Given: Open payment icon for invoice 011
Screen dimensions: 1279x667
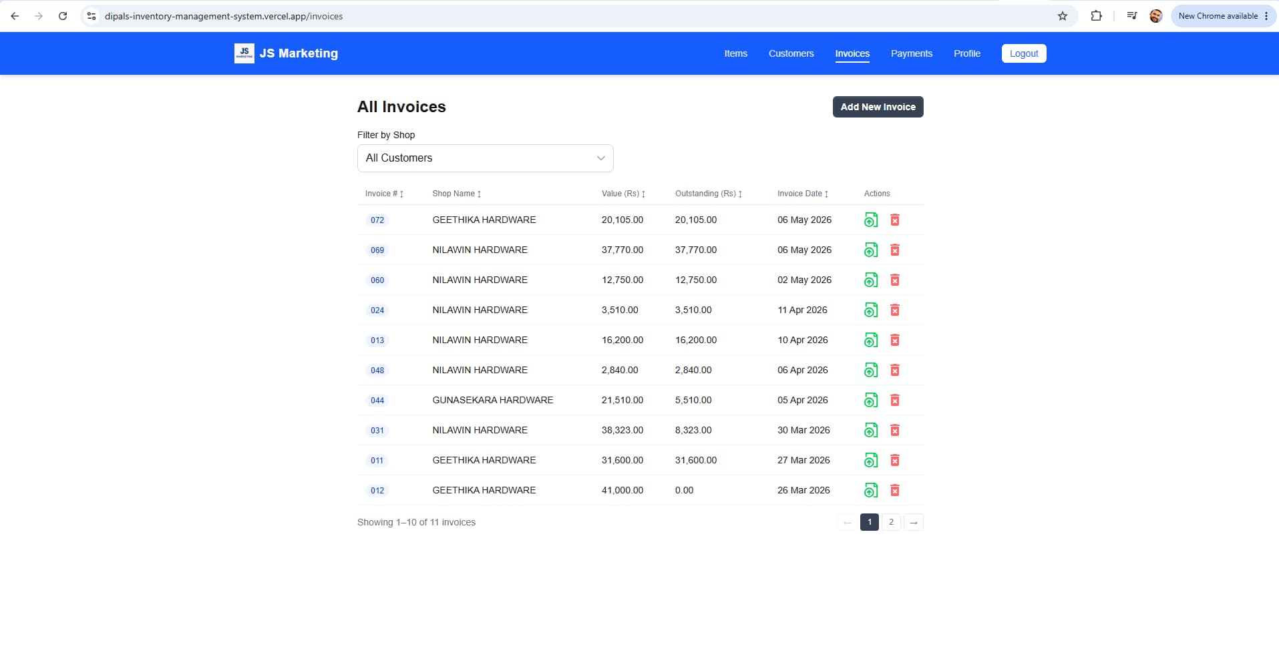Looking at the screenshot, I should coord(870,460).
